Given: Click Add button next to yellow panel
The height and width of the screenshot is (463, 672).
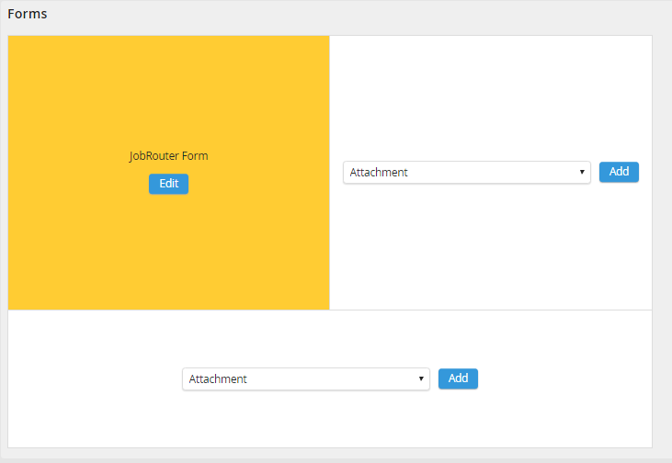Looking at the screenshot, I should [619, 172].
